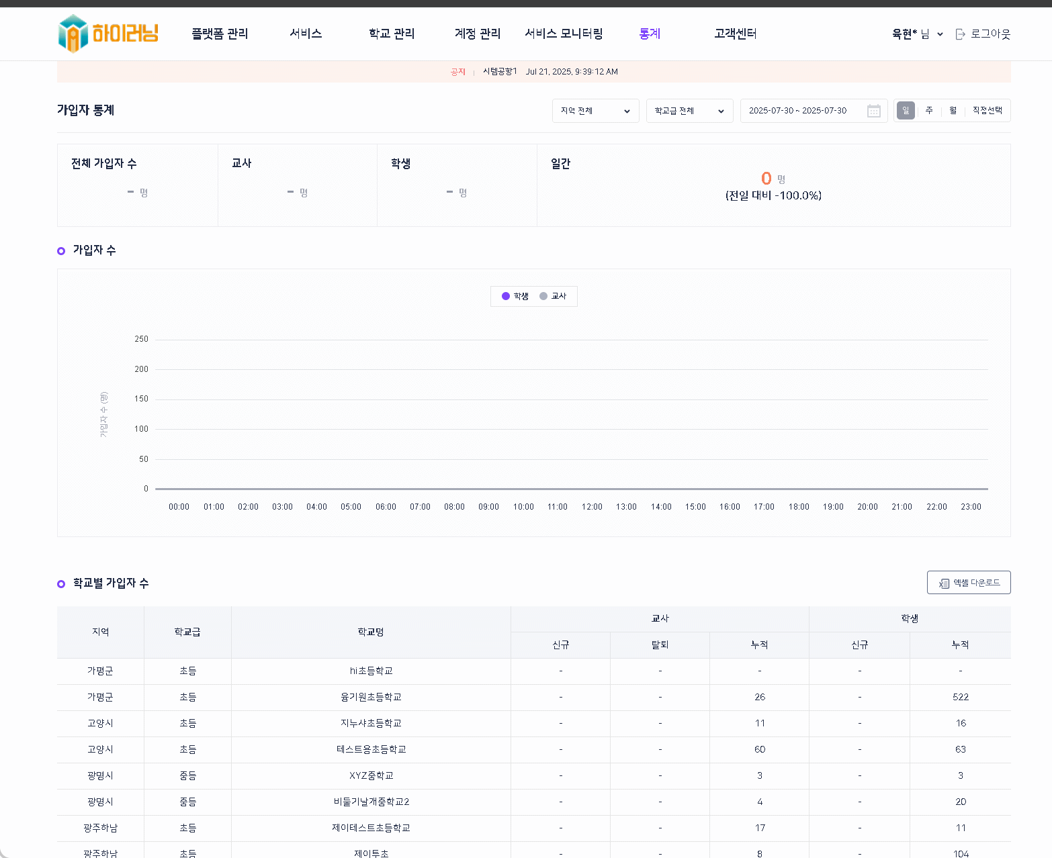Screen dimensions: 1052x858
Task: Switch the period to 월 monthly
Action: (953, 111)
